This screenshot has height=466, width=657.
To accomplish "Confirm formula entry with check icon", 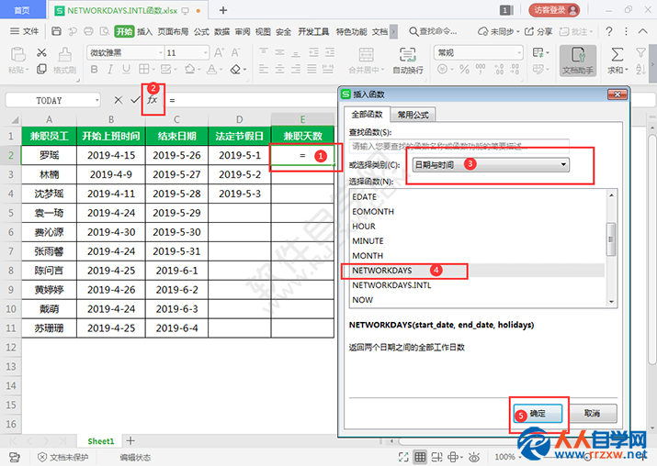I will point(135,100).
